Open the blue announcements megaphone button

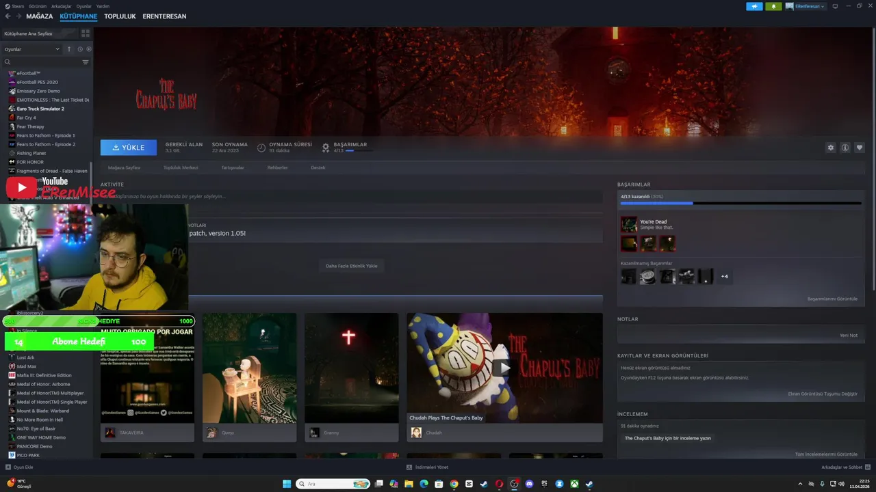pos(754,6)
